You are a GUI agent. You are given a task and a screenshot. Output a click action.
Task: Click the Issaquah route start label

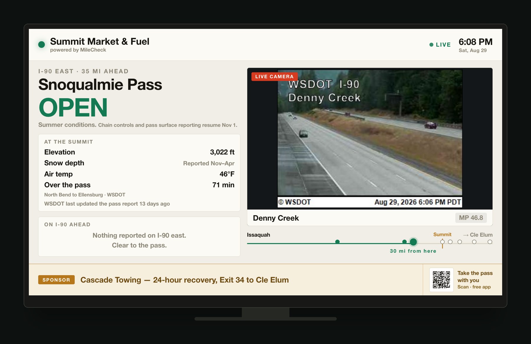coord(258,235)
